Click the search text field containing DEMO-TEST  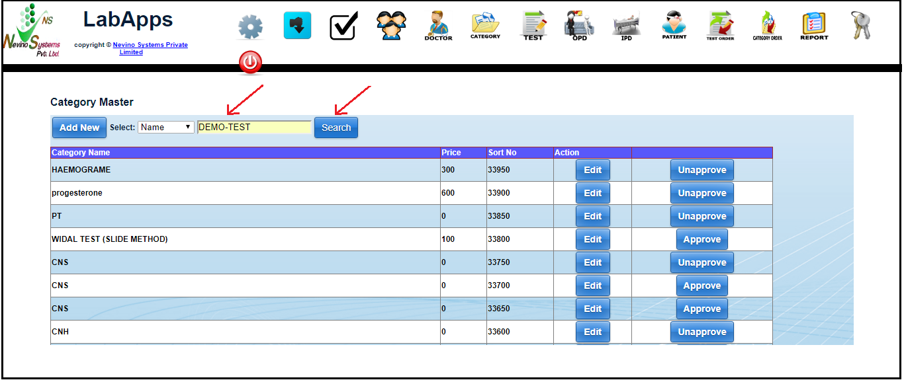[254, 128]
